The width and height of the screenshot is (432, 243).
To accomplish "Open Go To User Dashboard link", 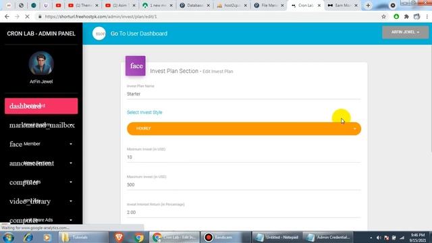I will coord(139,34).
